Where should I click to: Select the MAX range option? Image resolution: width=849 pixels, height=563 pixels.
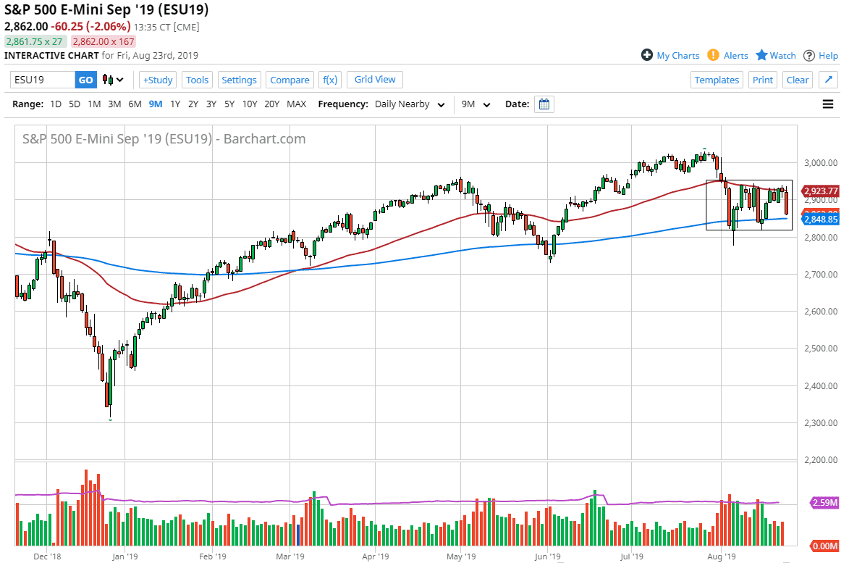(x=296, y=104)
